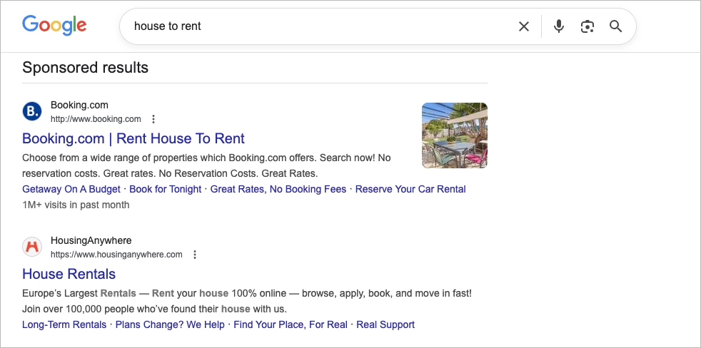The width and height of the screenshot is (701, 348).
Task: Open search by image camera icon
Action: pyautogui.click(x=587, y=26)
